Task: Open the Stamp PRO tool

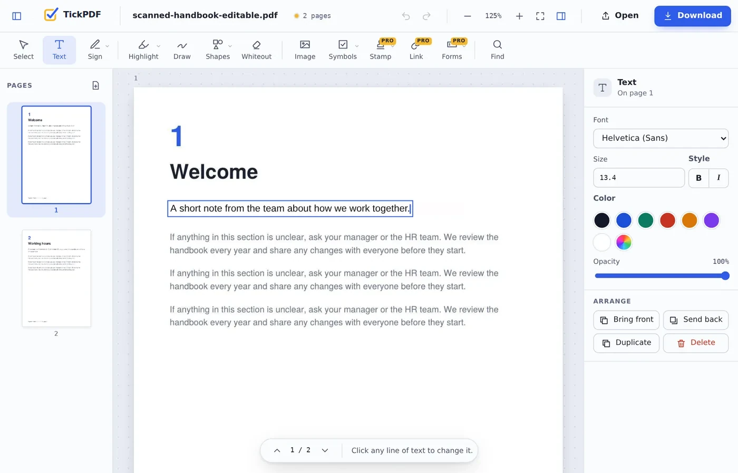Action: point(381,50)
